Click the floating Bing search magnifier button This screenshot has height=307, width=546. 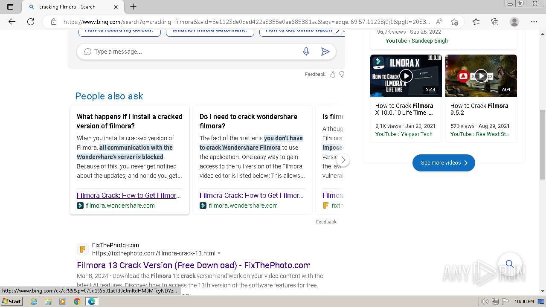pos(510,264)
